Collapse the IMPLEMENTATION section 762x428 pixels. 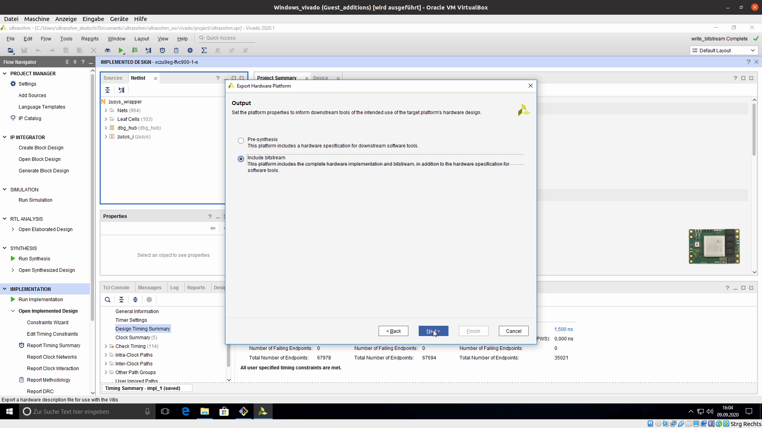[x=5, y=289]
